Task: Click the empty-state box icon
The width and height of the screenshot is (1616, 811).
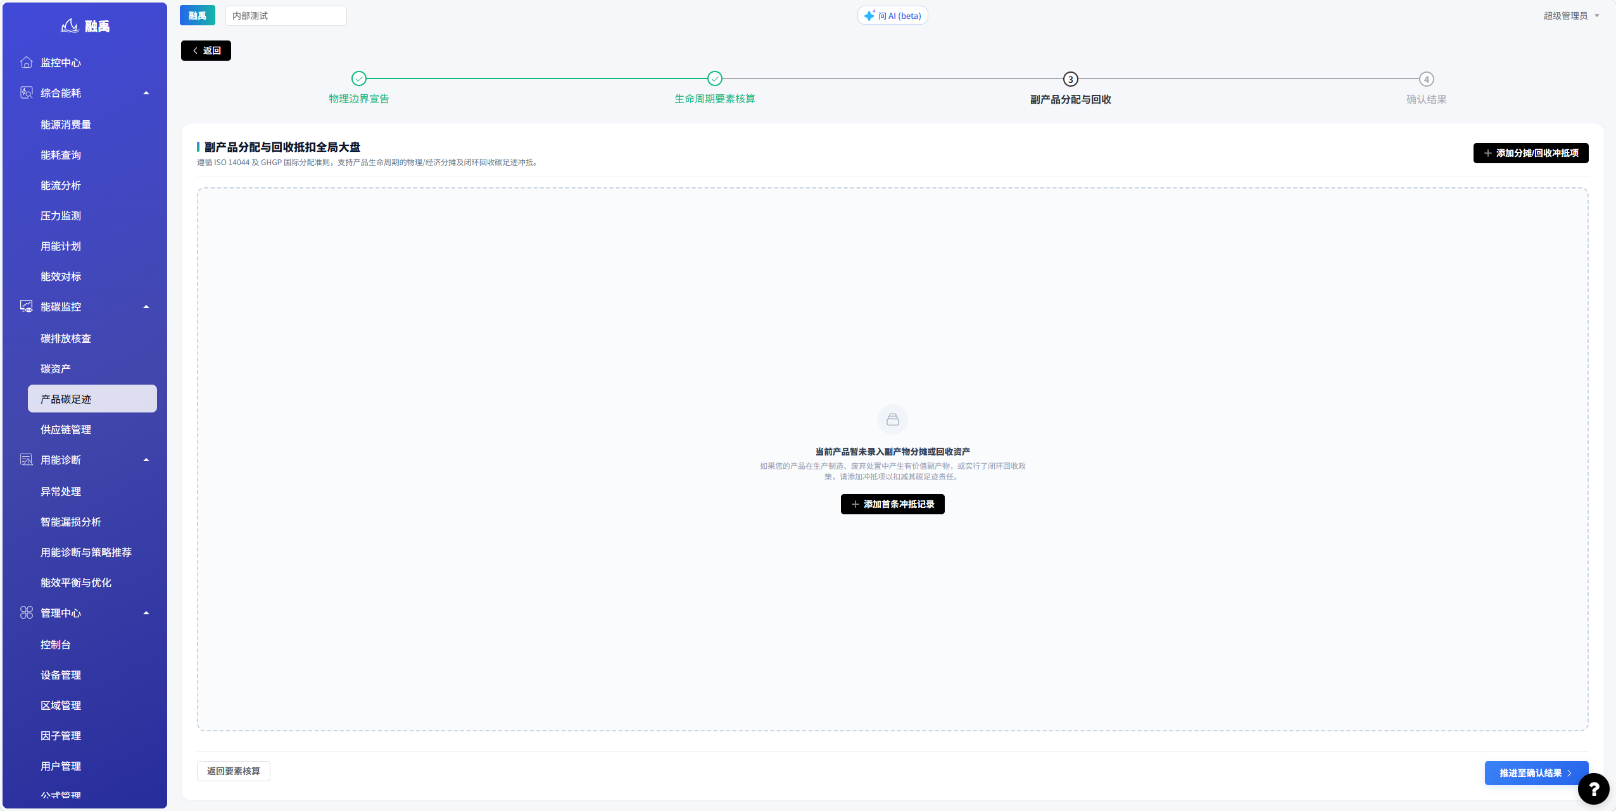Action: pyautogui.click(x=892, y=419)
